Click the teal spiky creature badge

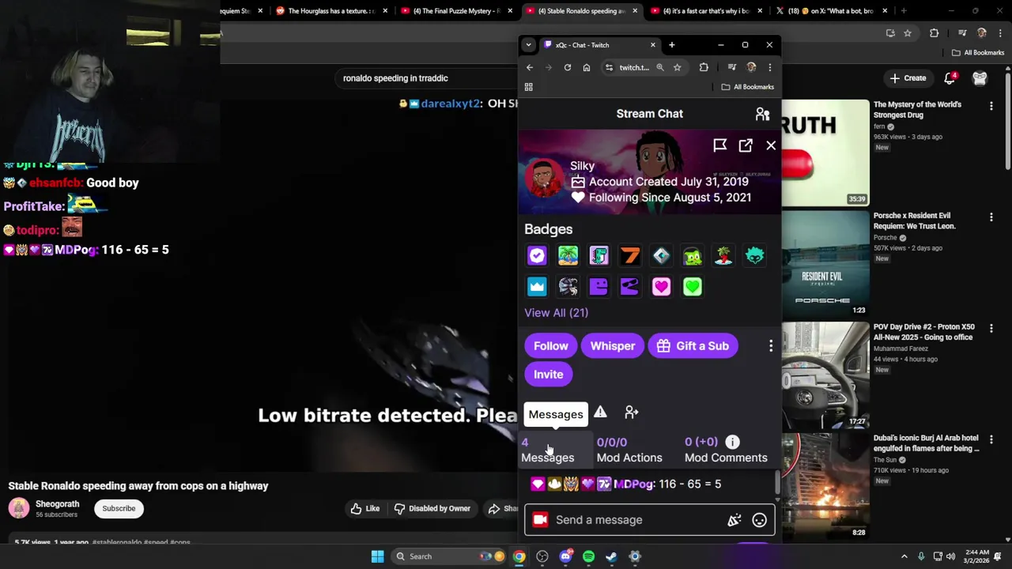(755, 255)
